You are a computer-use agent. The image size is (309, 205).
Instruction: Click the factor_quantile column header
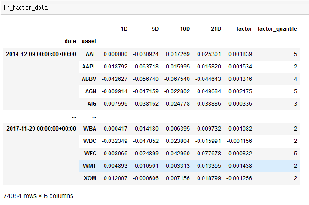(277, 29)
